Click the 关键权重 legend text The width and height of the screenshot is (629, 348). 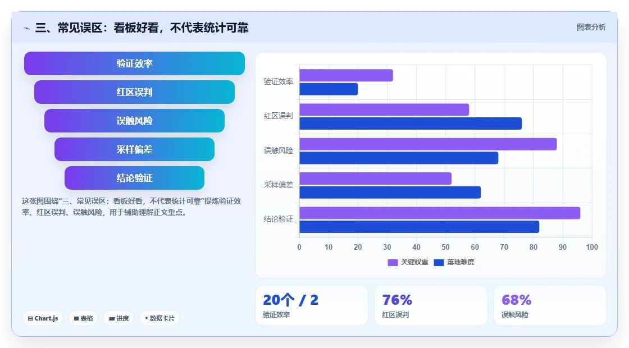pos(415,262)
